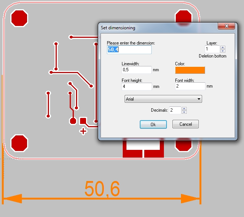Decrease the Layer number with the down arrow
Image resolution: width=244 pixels, height=217 pixels.
coord(222,51)
